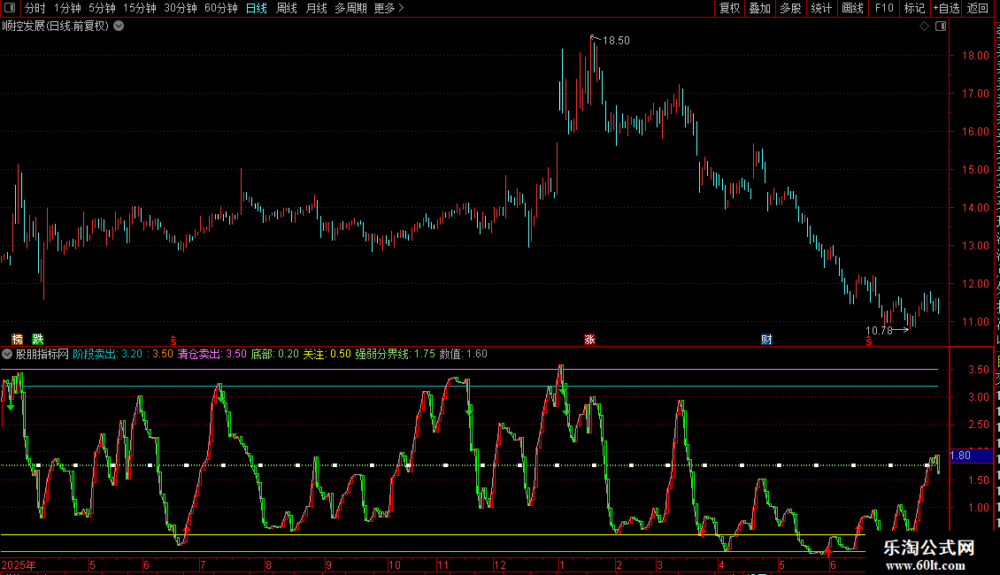
Task: Switch to 周线 weekly chart
Action: pos(287,8)
